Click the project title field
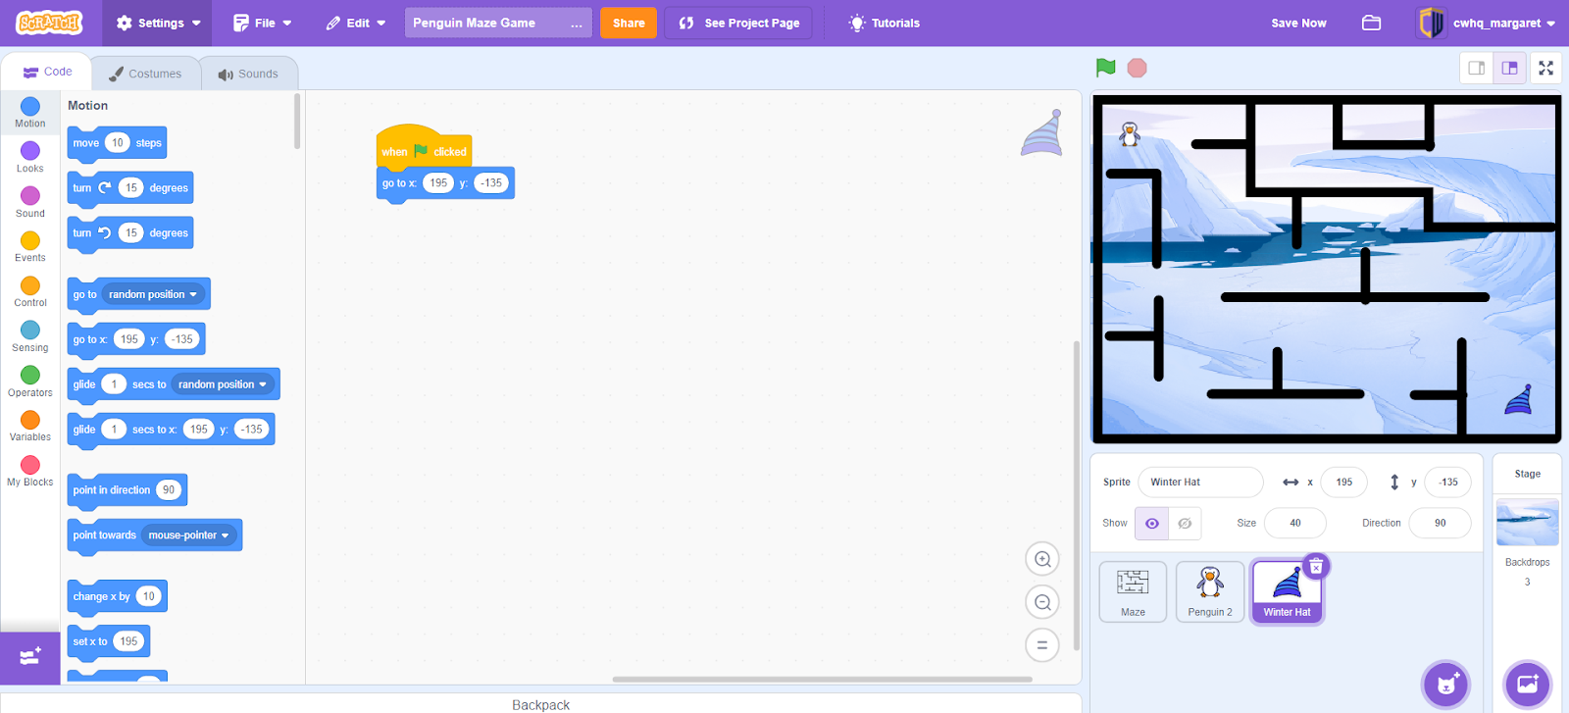Image resolution: width=1569 pixels, height=713 pixels. click(498, 23)
